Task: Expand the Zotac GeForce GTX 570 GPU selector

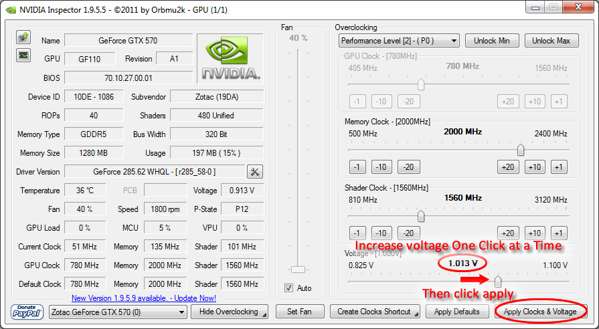Action: 118,312
